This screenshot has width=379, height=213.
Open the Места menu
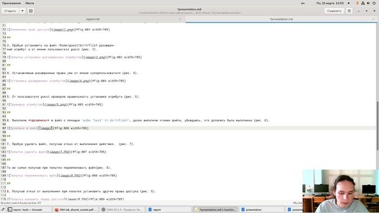[x=30, y=3]
